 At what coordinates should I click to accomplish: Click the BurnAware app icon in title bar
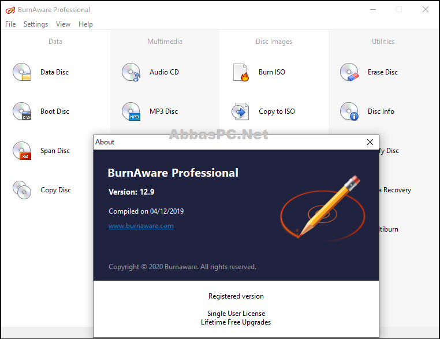(10, 10)
